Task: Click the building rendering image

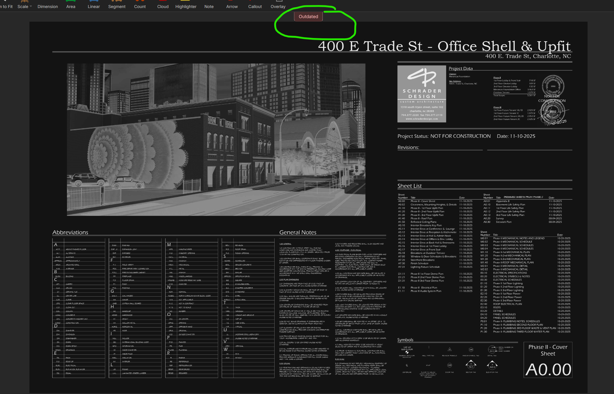Action: [216, 140]
